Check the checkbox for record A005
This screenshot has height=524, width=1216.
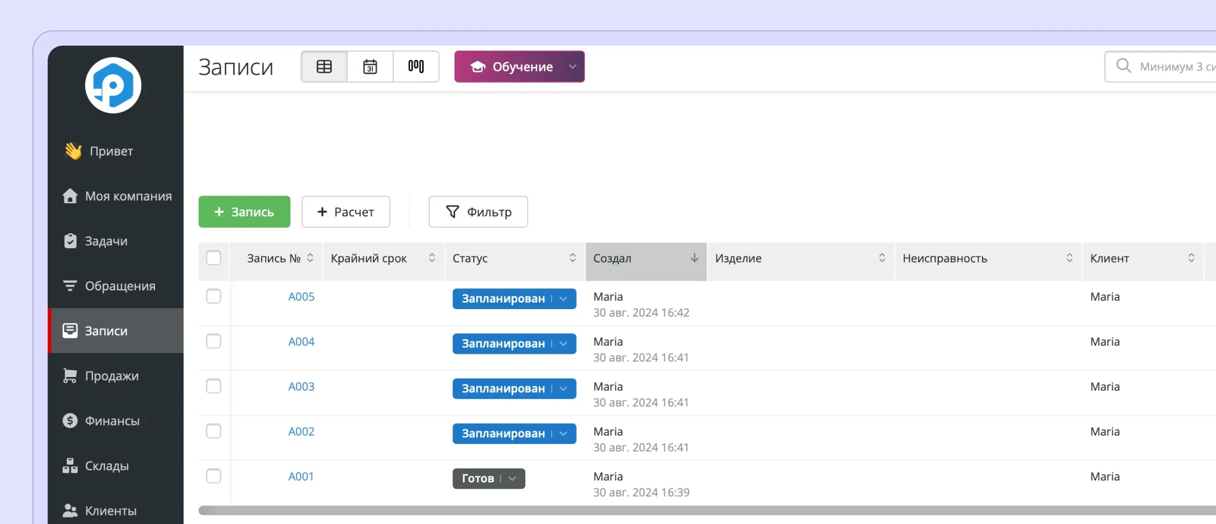coord(214,296)
